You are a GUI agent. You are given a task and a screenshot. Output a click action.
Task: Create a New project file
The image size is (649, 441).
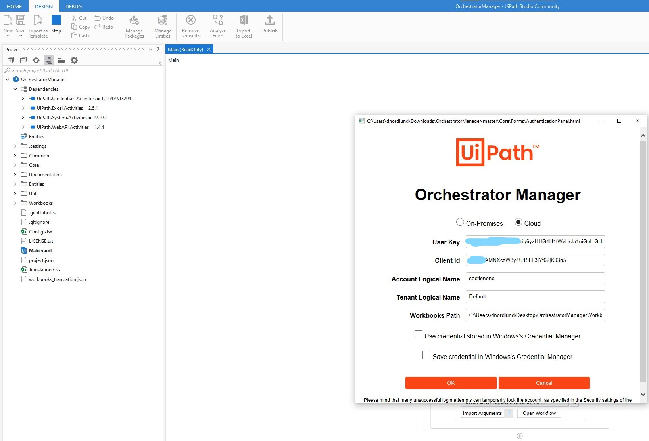click(x=8, y=25)
